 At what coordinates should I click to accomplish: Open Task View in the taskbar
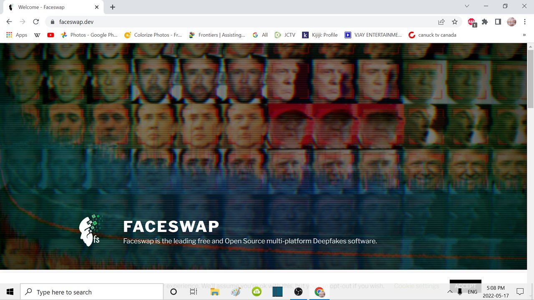194,292
